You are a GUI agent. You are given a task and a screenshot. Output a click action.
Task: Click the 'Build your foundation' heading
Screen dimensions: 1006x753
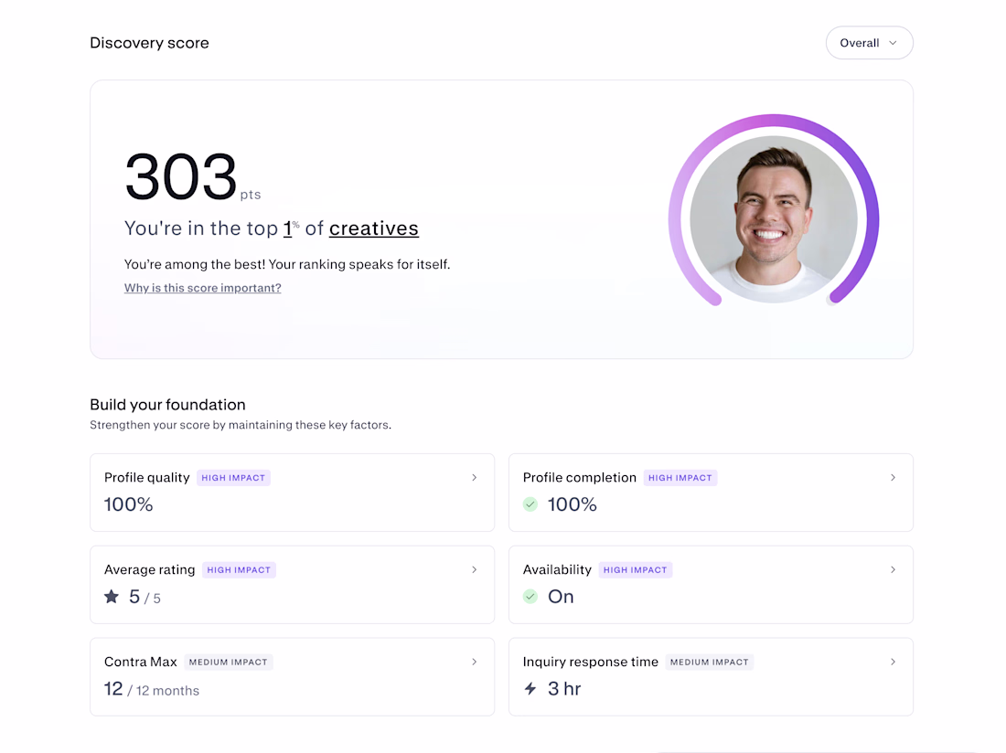point(167,405)
